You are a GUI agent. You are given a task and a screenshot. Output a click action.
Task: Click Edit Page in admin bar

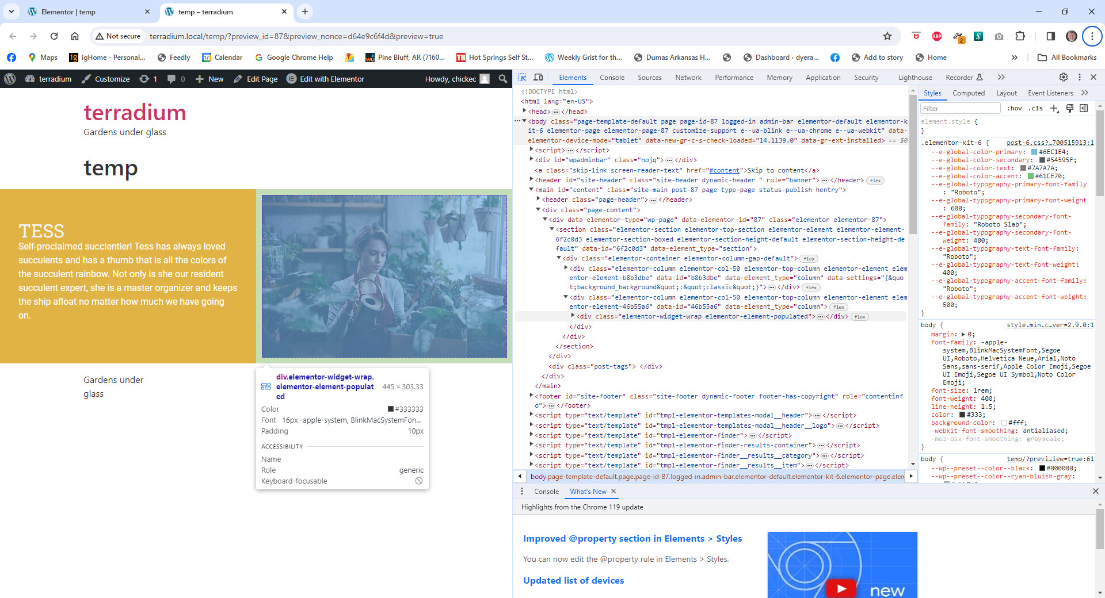pos(256,79)
